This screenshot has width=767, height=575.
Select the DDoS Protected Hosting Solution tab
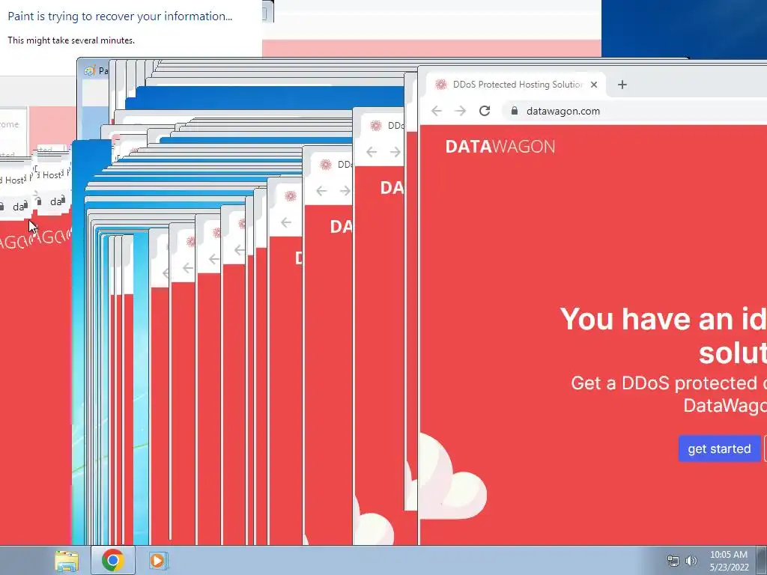(x=516, y=85)
